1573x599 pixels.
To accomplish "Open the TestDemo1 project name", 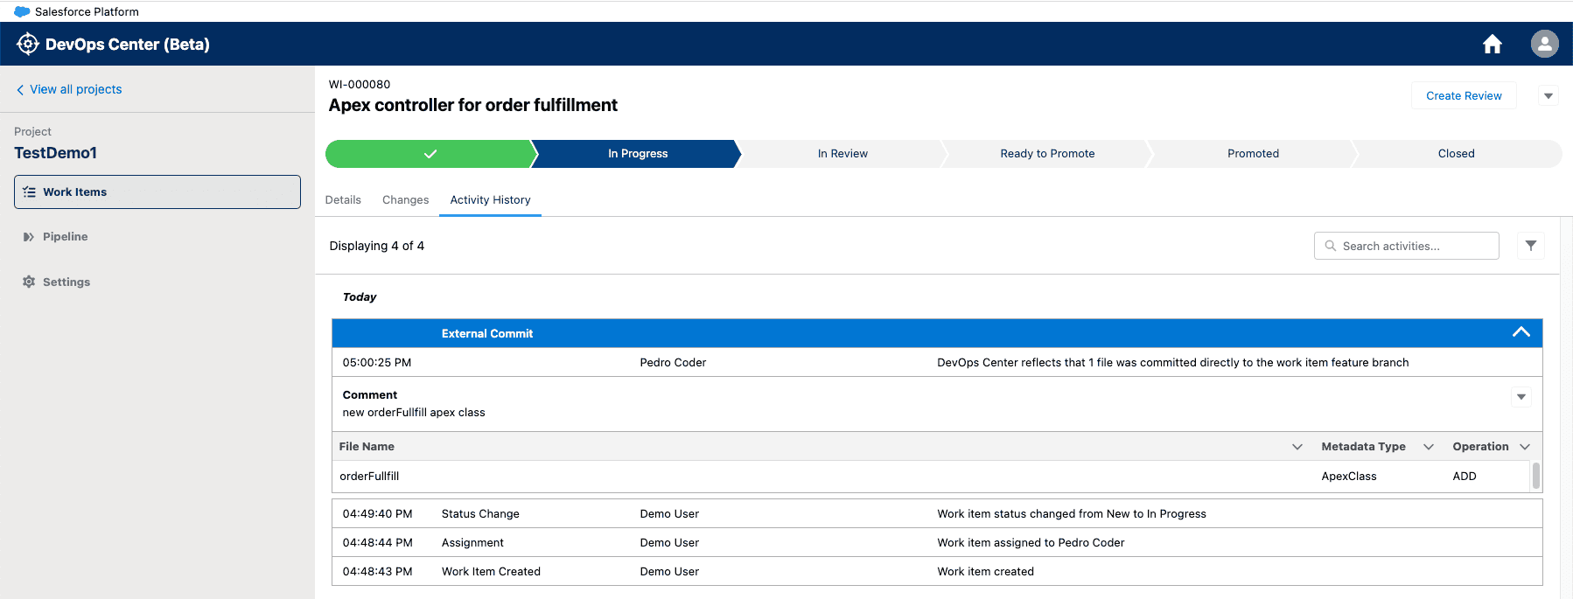I will (x=55, y=153).
